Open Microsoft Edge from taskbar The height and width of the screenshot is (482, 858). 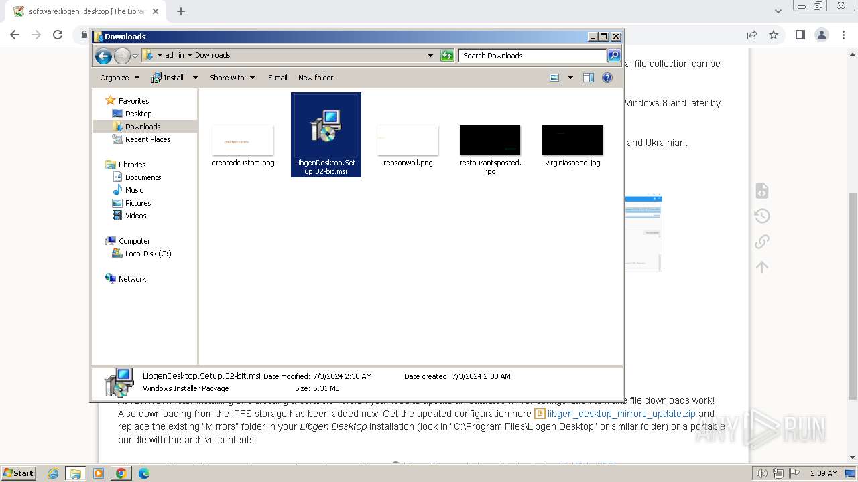click(x=143, y=473)
